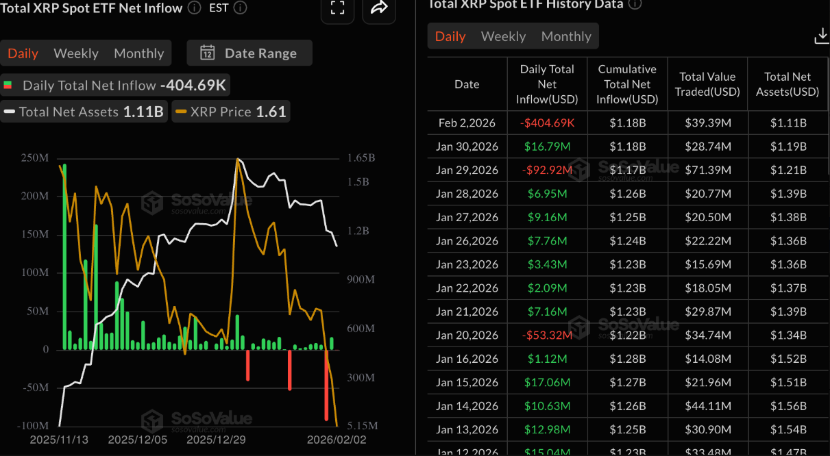
Task: Select Monthly in the chart interval switcher
Action: click(x=138, y=53)
